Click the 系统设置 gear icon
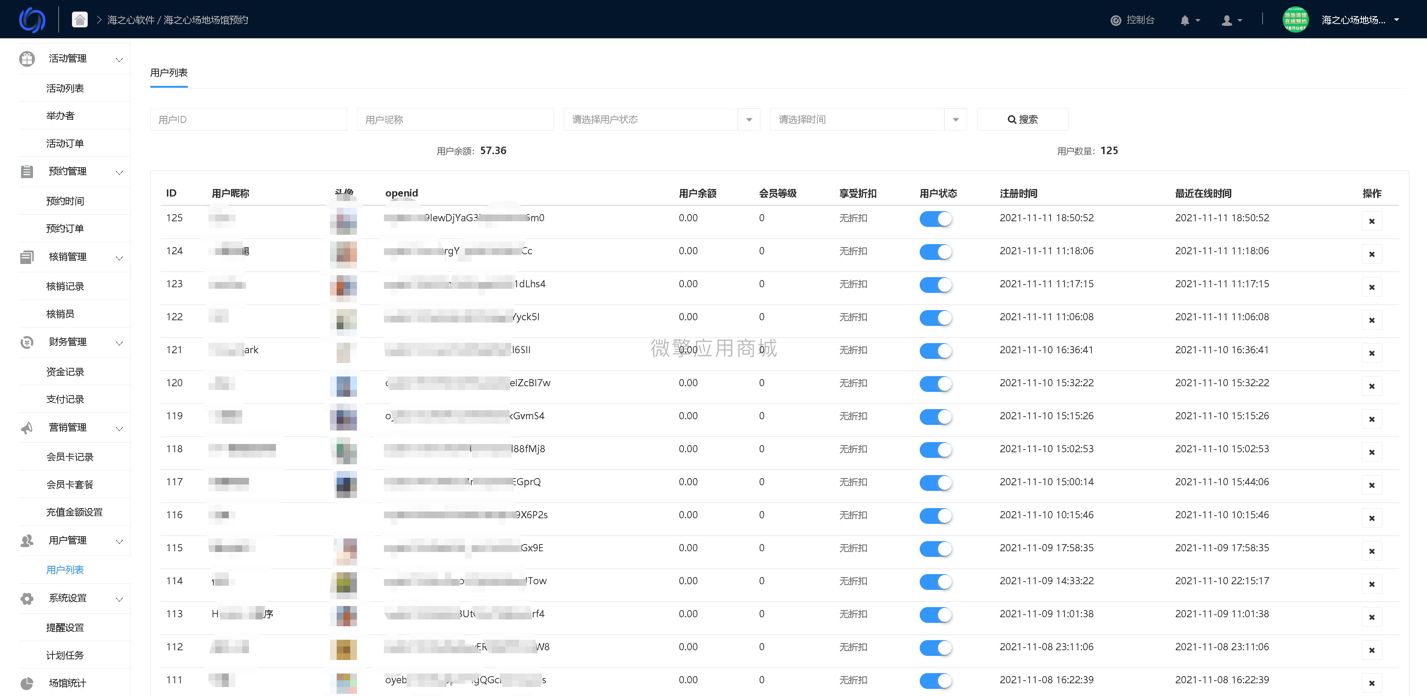The width and height of the screenshot is (1427, 696). 27,598
